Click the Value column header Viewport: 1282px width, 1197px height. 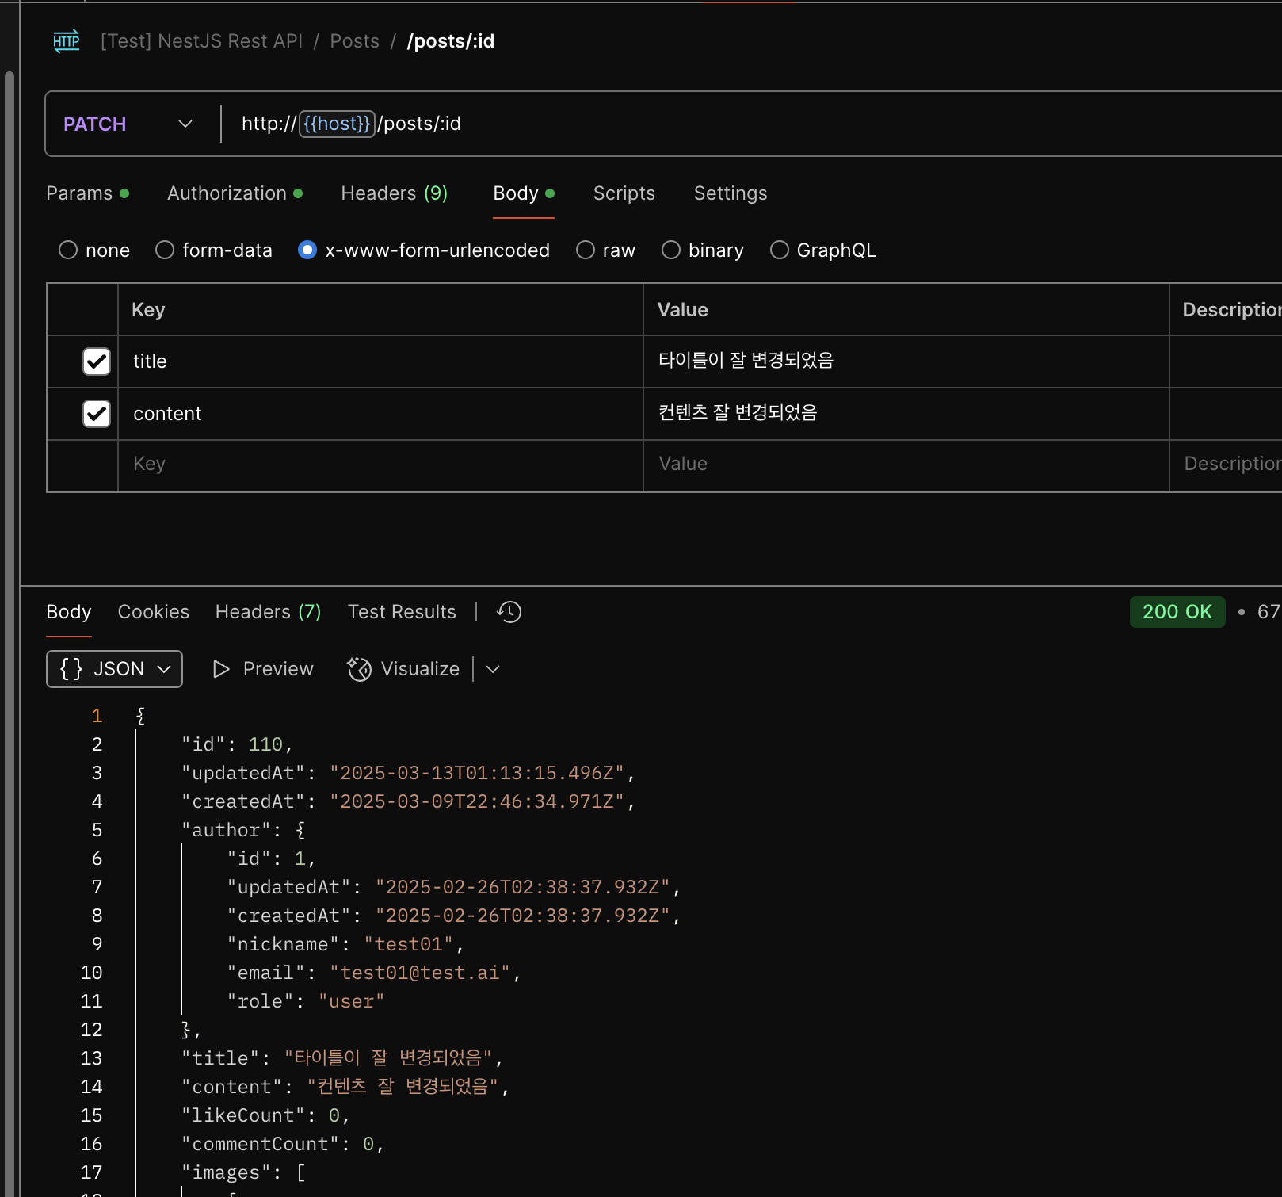[x=906, y=310]
